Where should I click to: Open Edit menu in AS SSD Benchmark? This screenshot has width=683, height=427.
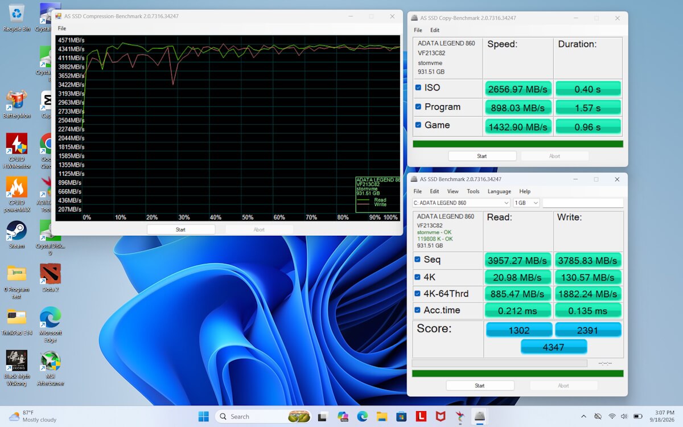435,191
